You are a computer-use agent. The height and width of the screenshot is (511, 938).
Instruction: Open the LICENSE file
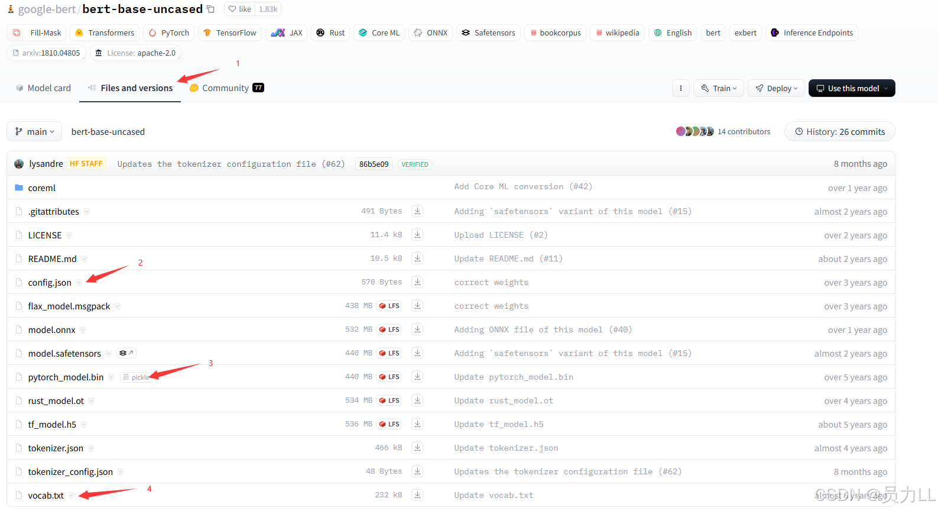(x=44, y=235)
